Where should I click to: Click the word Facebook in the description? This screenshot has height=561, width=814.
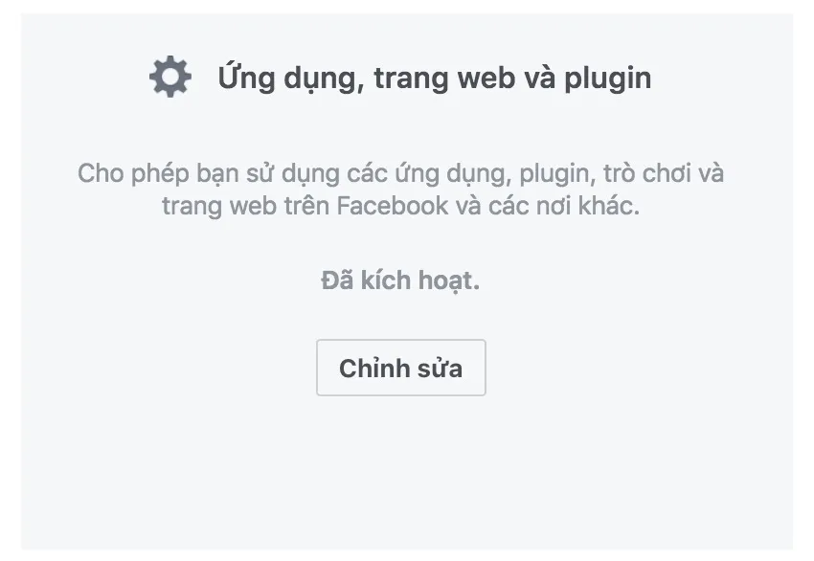[x=392, y=206]
